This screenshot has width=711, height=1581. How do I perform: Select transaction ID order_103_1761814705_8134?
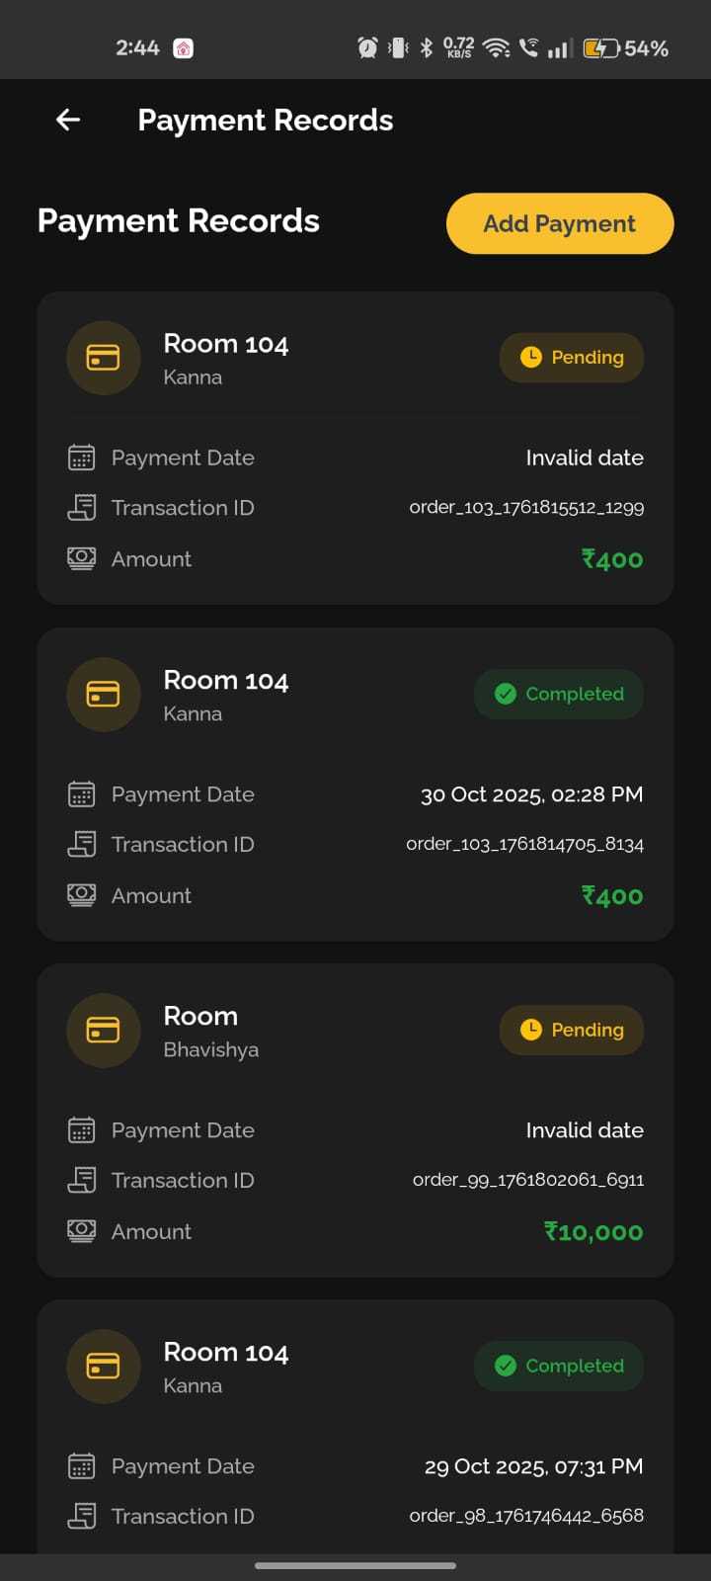tap(524, 845)
